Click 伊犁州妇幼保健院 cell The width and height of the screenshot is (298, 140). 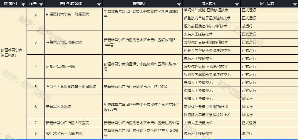coord(73,67)
